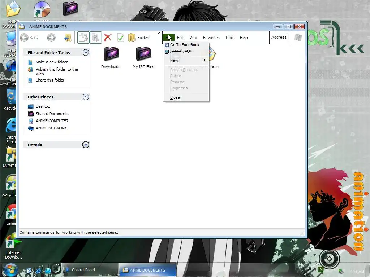The image size is (370, 277).
Task: Click greyed Properties menu entry
Action: [x=186, y=88]
